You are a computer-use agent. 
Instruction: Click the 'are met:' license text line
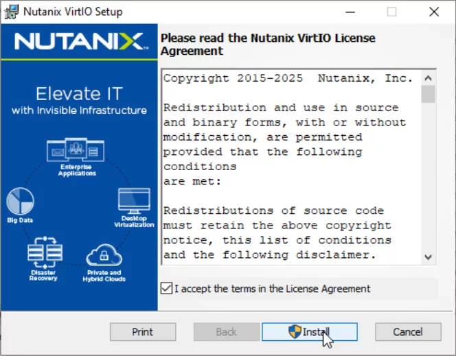(192, 182)
